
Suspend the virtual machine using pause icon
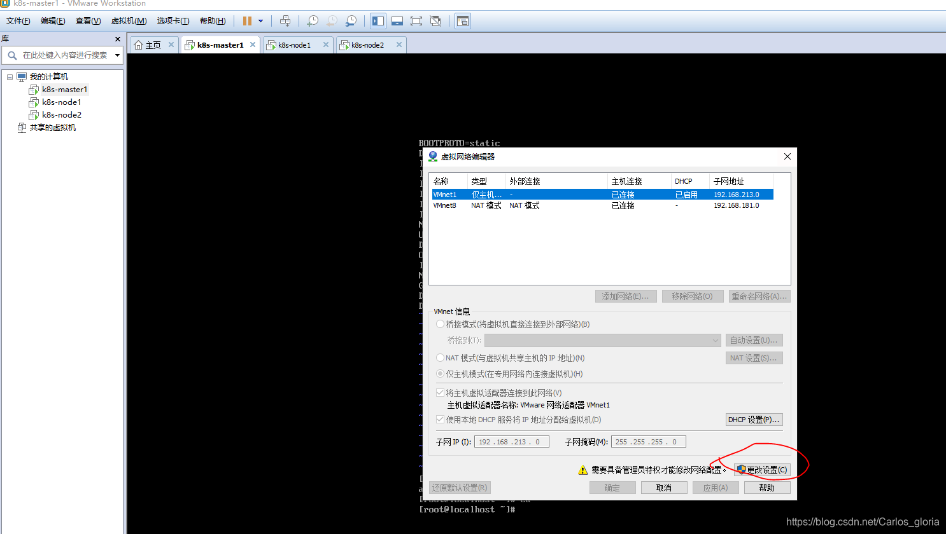pos(246,20)
